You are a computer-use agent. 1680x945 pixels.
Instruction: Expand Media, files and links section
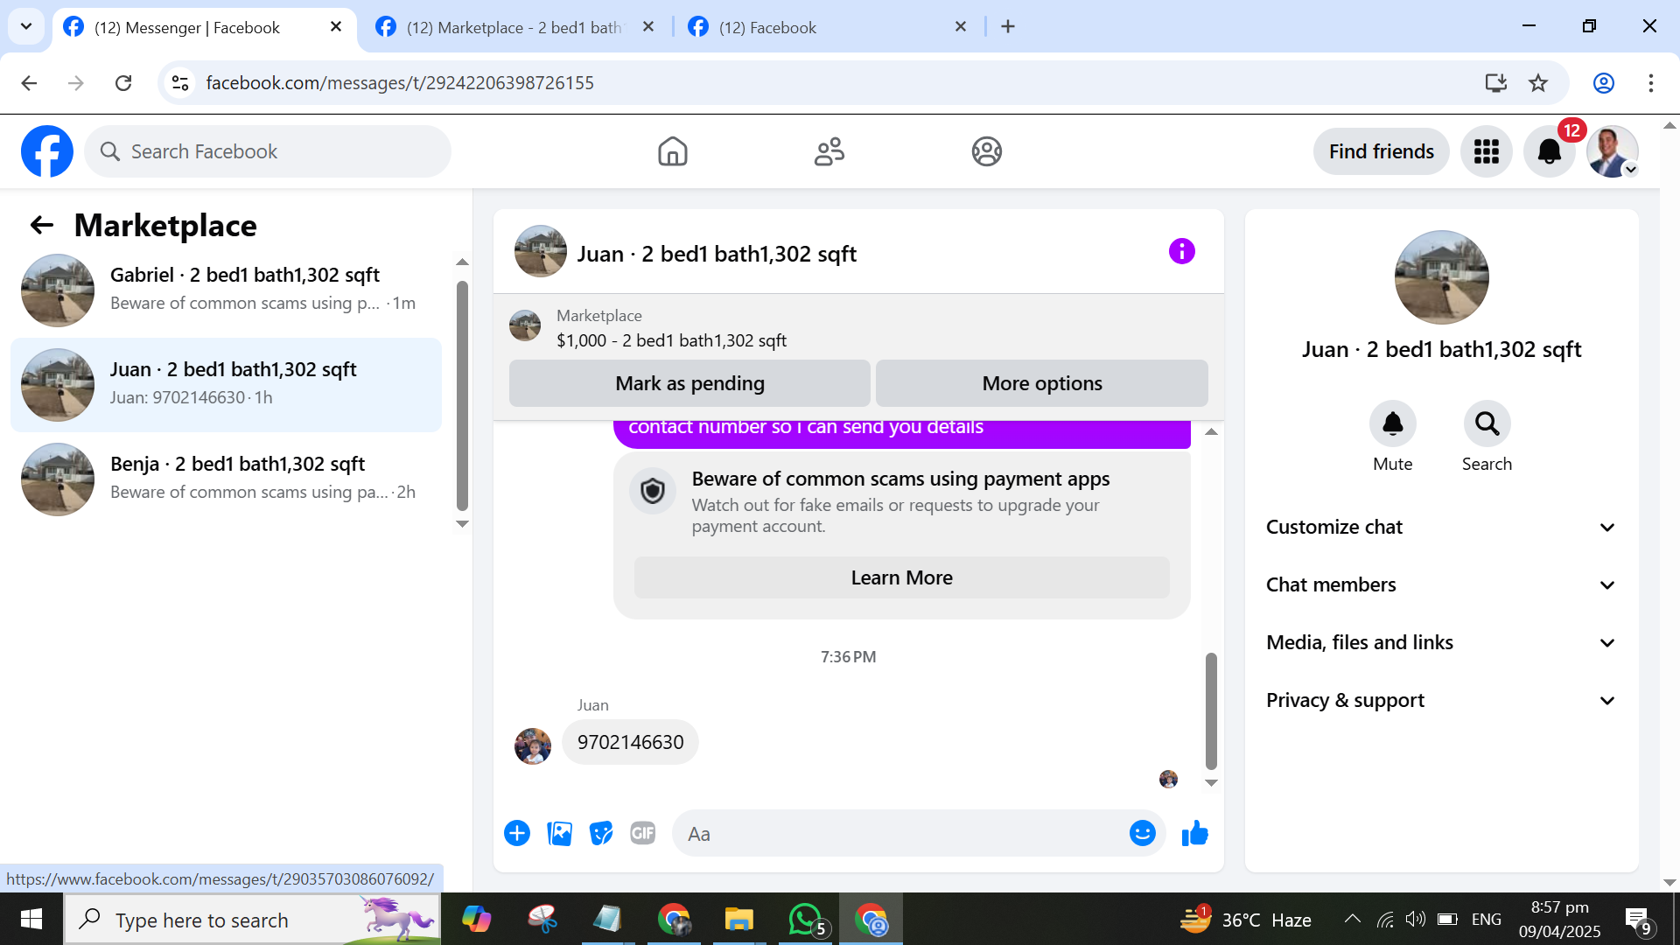click(1440, 642)
